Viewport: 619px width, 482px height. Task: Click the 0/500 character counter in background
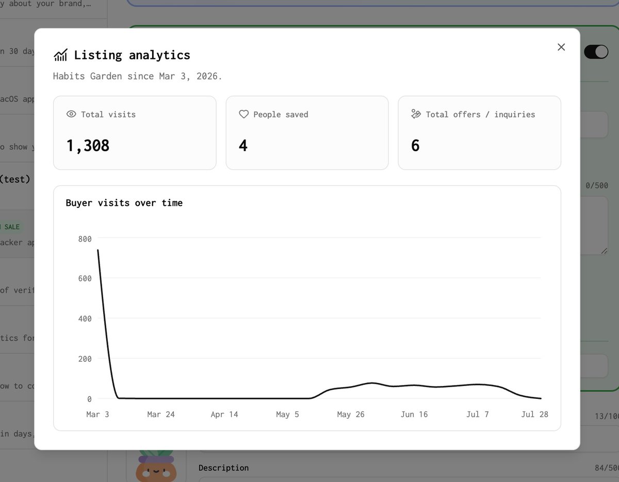597,185
